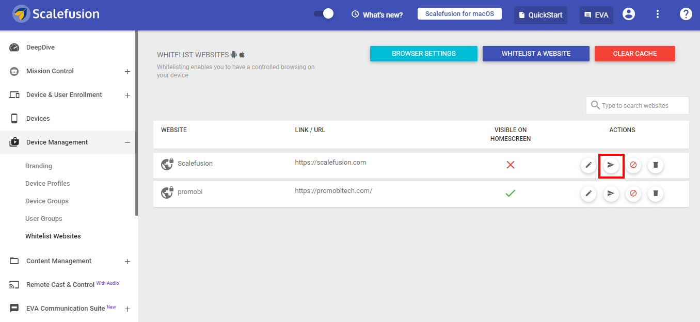Go to Devices in the sidebar
This screenshot has width=700, height=322.
tap(38, 119)
